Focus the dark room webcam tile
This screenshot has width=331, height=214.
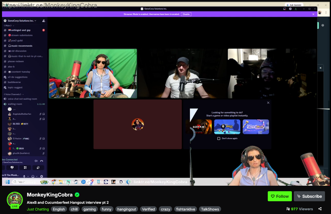point(272,73)
